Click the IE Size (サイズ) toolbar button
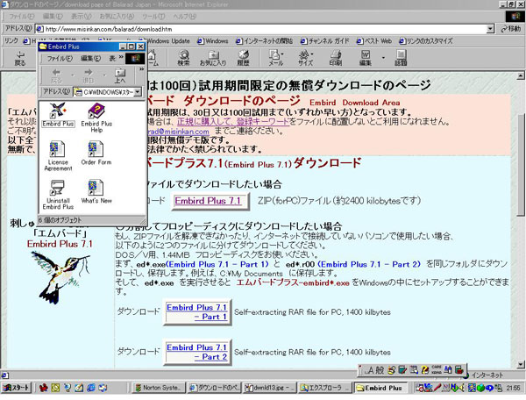The width and height of the screenshot is (526, 400). pyautogui.click(x=304, y=58)
